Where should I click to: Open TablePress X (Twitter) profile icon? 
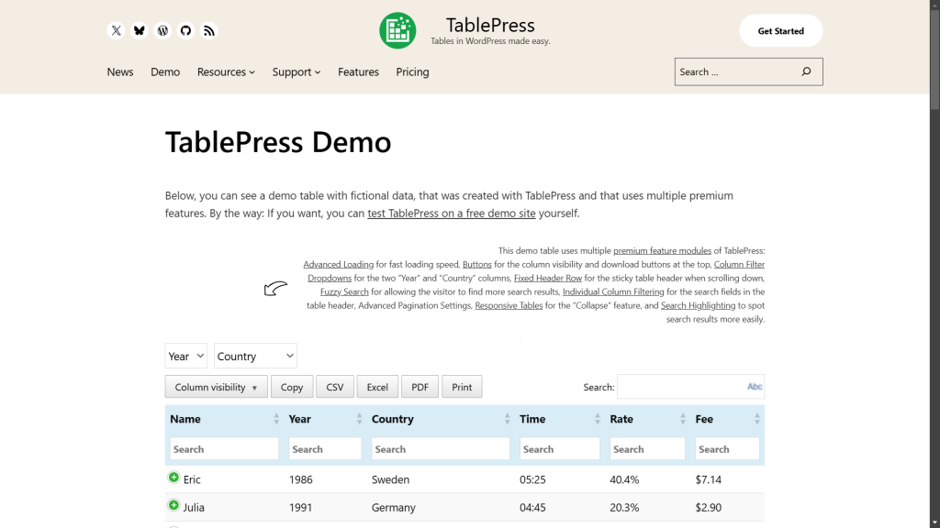click(x=116, y=30)
